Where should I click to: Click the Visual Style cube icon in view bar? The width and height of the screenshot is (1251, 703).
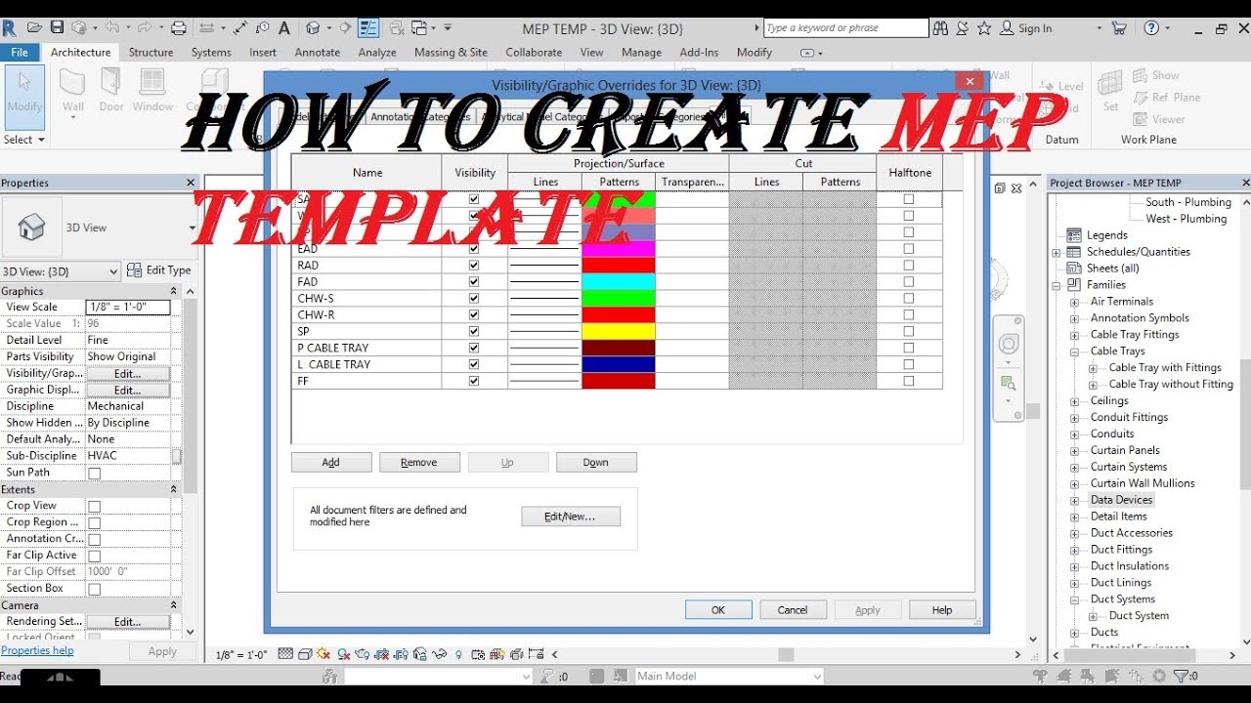click(x=305, y=654)
